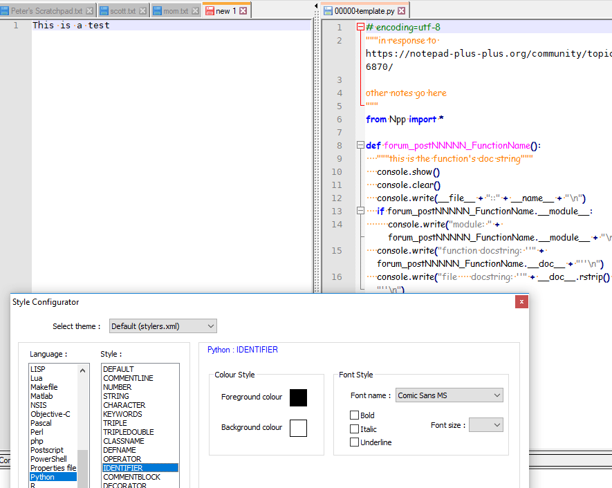The width and height of the screenshot is (612, 488).
Task: Click the Foreground colour black swatch
Action: [x=298, y=398]
